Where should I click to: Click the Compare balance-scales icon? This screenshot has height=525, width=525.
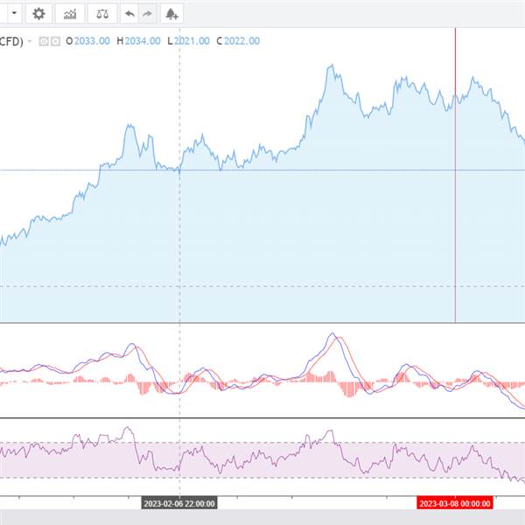[x=102, y=13]
